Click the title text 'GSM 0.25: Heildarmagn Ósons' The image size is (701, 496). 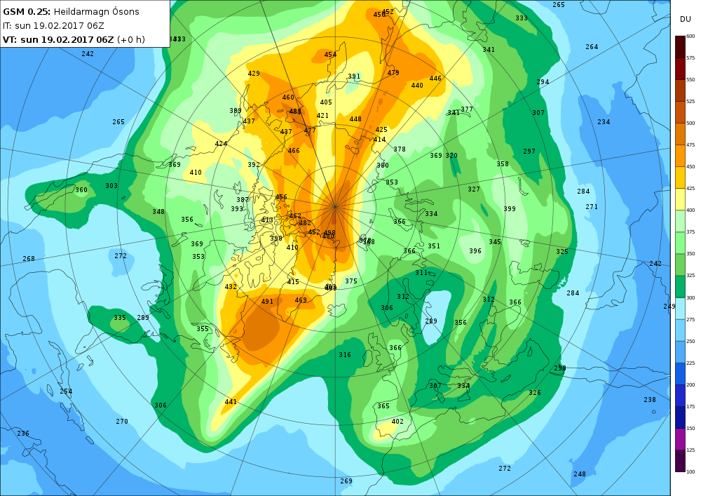[71, 12]
